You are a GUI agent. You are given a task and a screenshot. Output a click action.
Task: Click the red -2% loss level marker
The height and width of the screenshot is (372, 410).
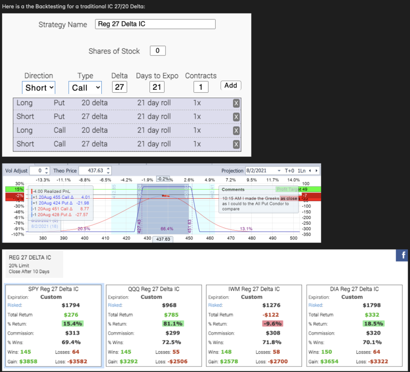tap(14, 196)
